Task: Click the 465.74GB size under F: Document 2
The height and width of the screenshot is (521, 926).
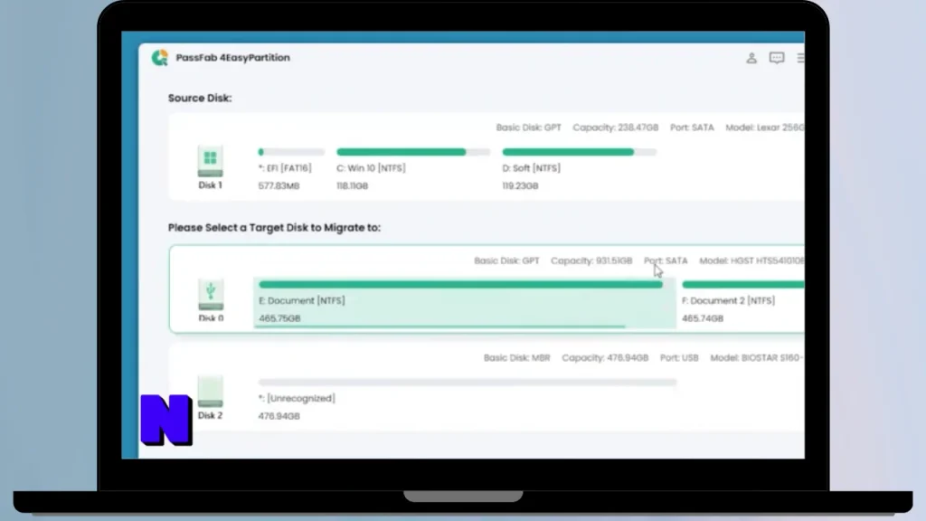Action: [703, 318]
